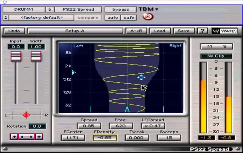
Task: Open help with the question mark button
Action: (202, 31)
